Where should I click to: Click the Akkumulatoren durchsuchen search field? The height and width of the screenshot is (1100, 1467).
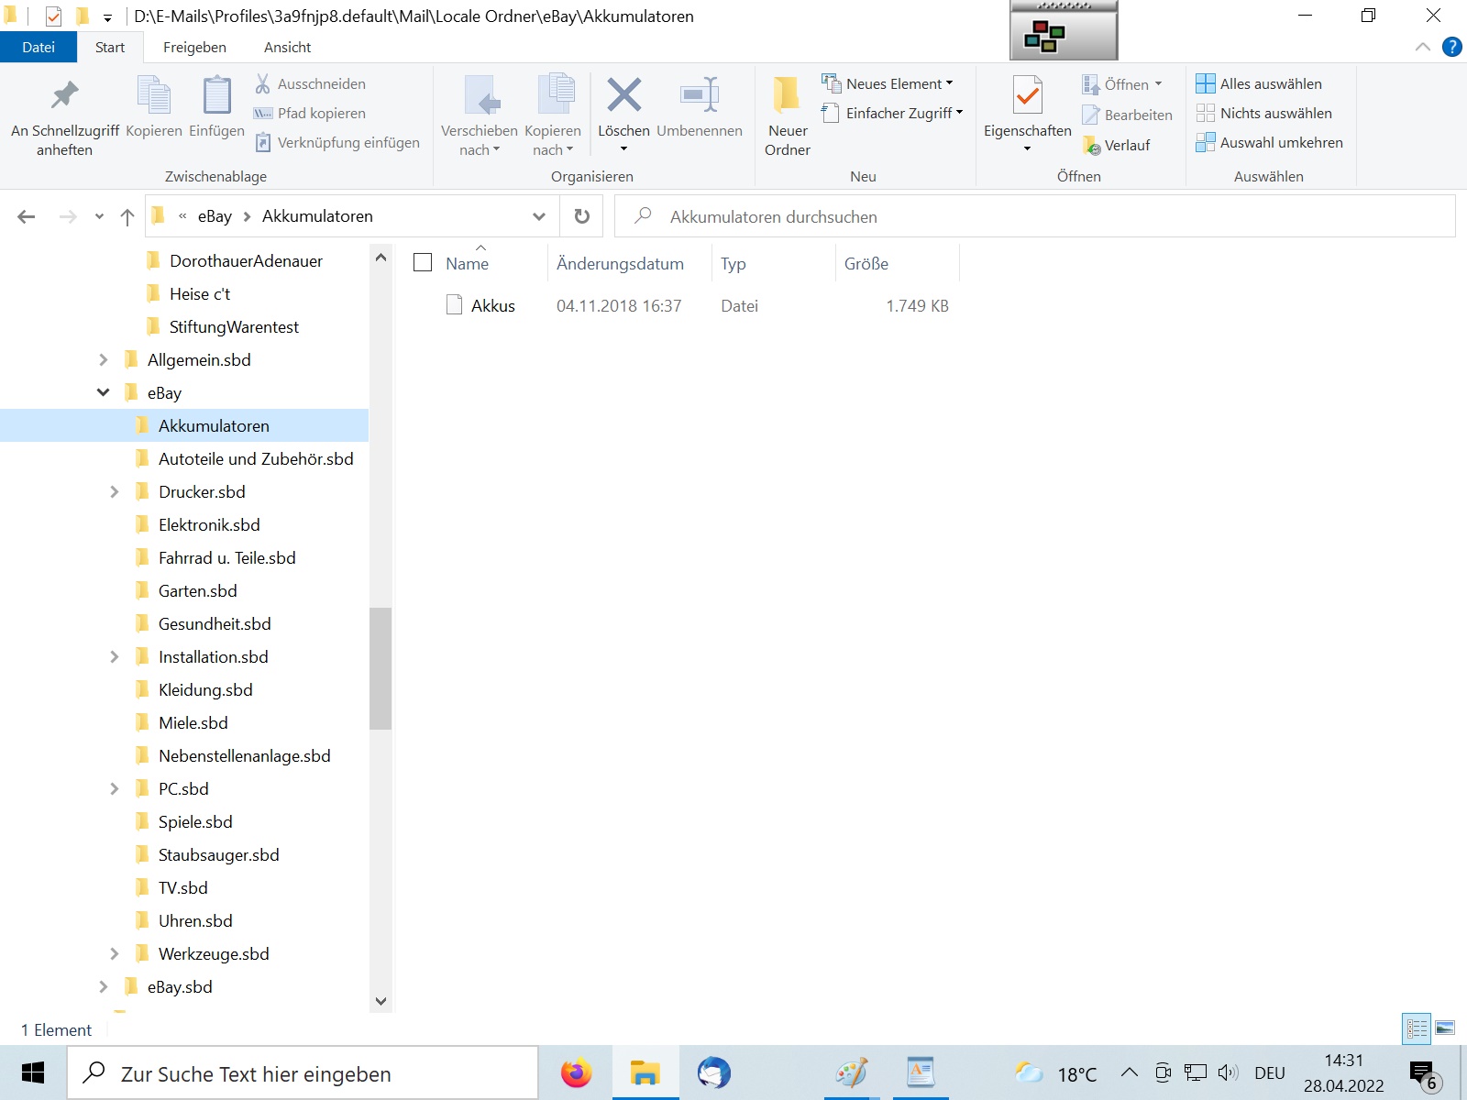click(1035, 216)
